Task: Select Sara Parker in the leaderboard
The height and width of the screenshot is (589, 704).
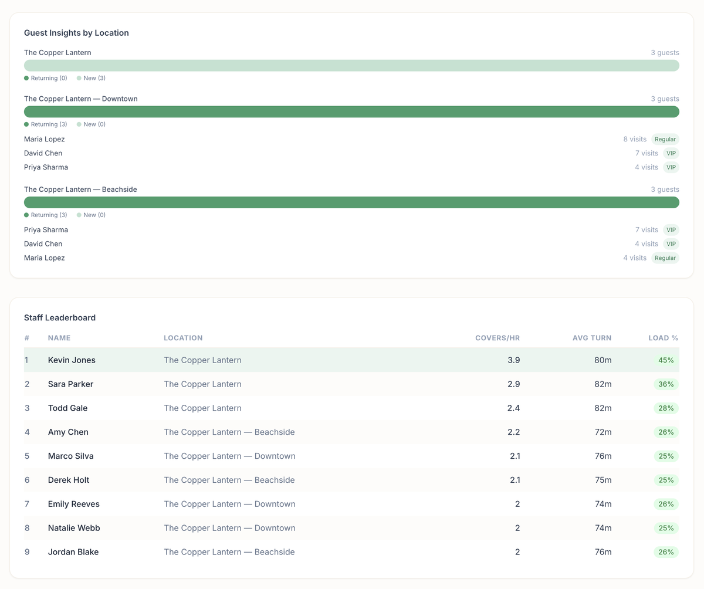Action: tap(70, 384)
